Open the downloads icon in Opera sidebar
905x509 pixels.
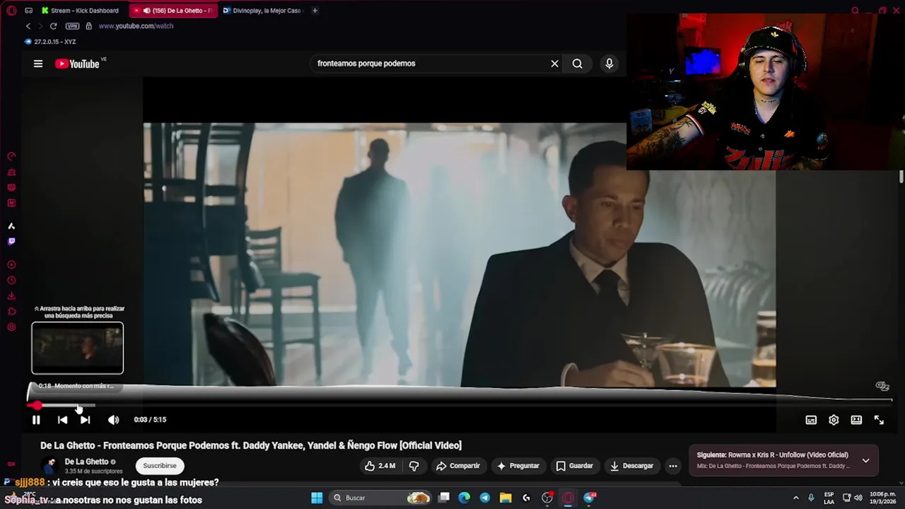click(x=11, y=296)
